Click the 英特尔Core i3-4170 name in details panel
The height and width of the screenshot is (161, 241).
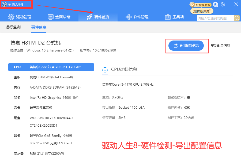coord(128,85)
